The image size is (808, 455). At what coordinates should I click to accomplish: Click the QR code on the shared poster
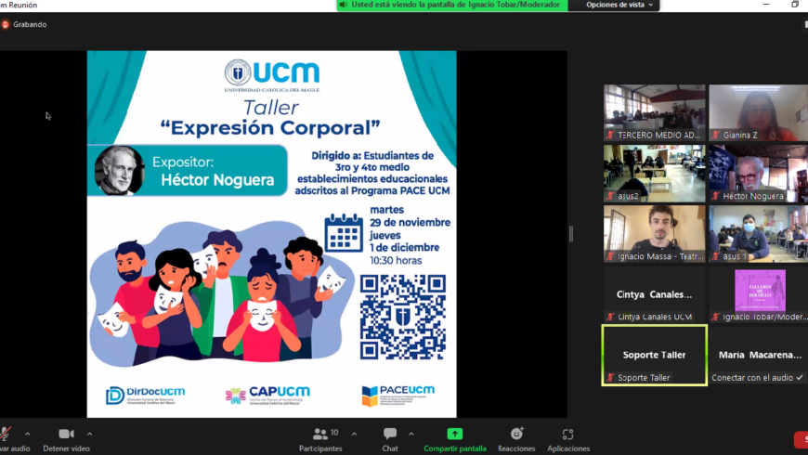click(403, 317)
